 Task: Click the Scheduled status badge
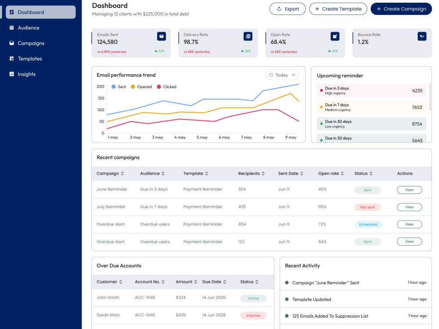368,224
